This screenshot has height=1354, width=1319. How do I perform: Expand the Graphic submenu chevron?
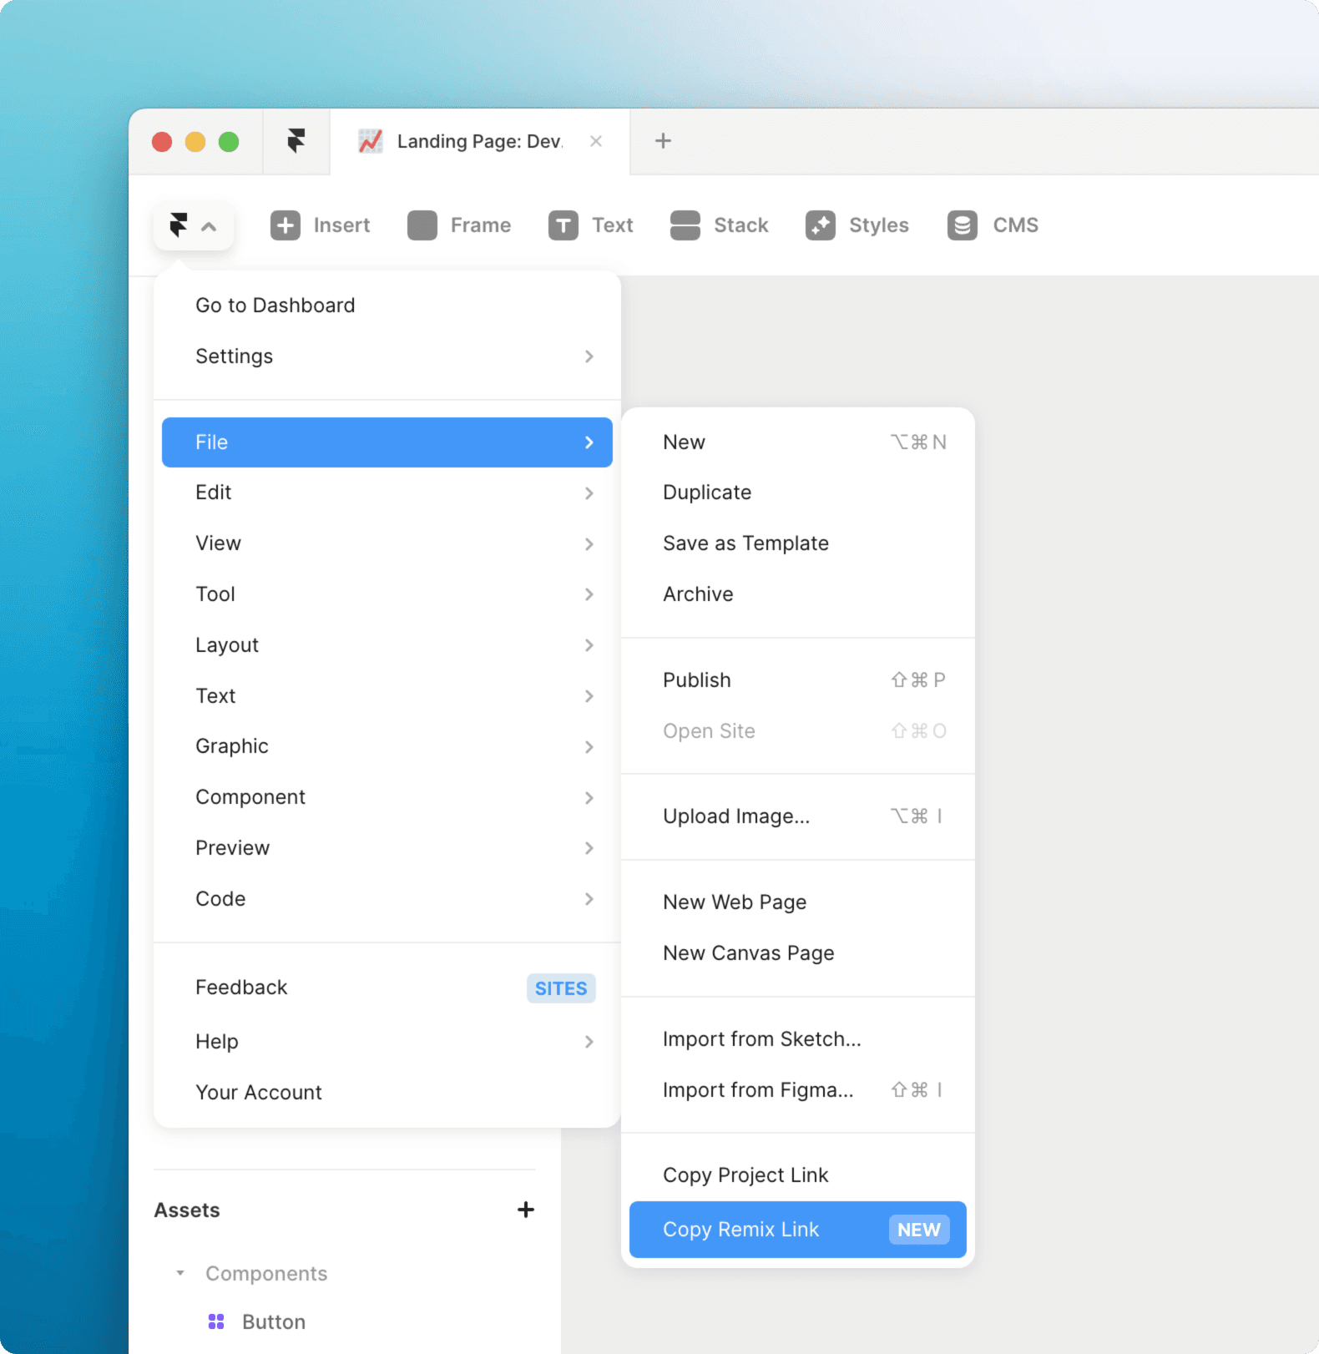[589, 746]
